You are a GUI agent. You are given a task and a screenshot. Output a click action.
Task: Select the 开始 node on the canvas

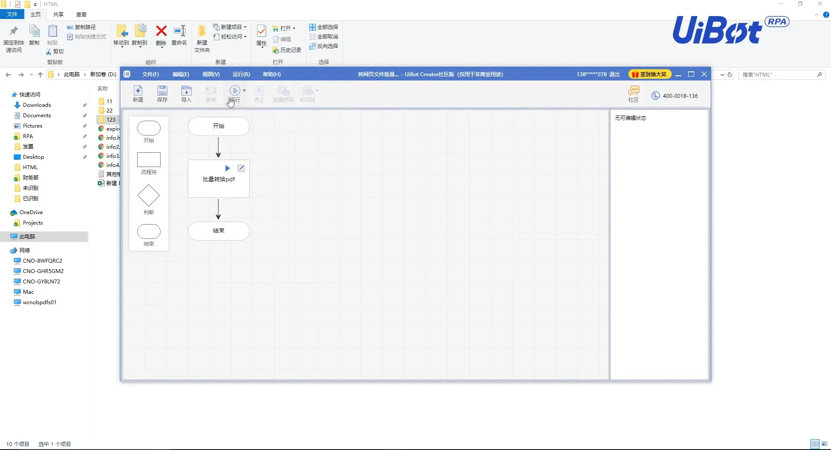pos(219,126)
